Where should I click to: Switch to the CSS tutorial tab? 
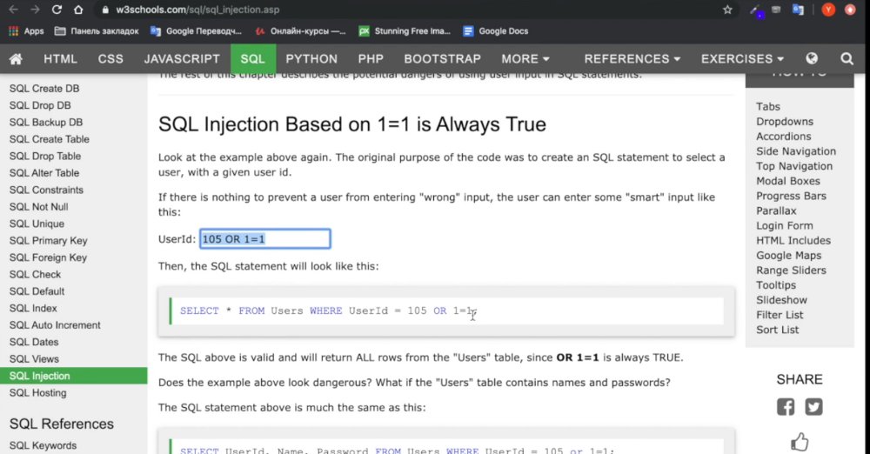coord(110,59)
